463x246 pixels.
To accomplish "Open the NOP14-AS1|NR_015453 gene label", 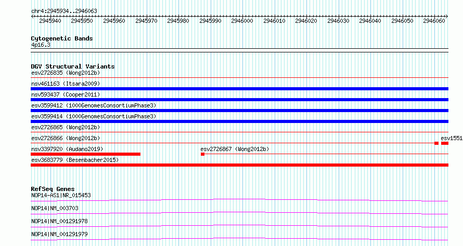I will (61, 195).
